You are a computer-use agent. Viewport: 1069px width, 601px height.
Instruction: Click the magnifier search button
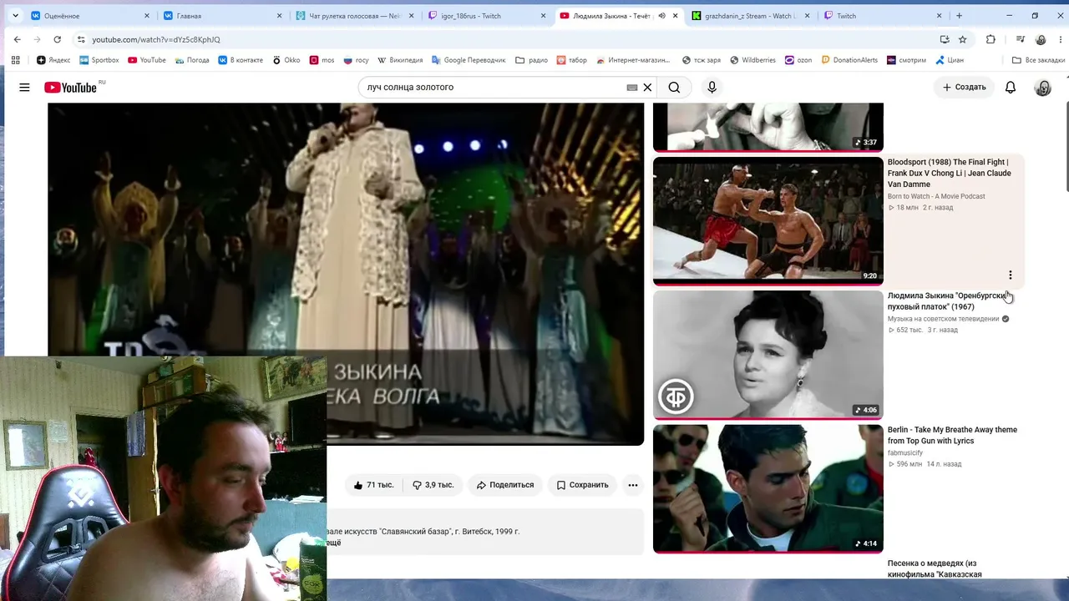[x=674, y=87]
